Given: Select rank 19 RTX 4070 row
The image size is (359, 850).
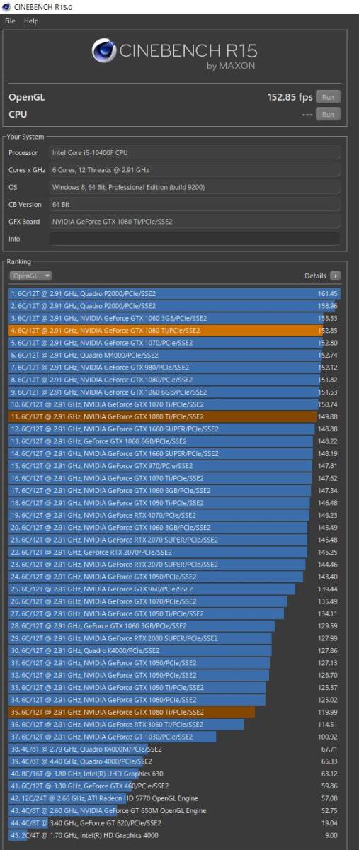Looking at the screenshot, I should click(175, 515).
